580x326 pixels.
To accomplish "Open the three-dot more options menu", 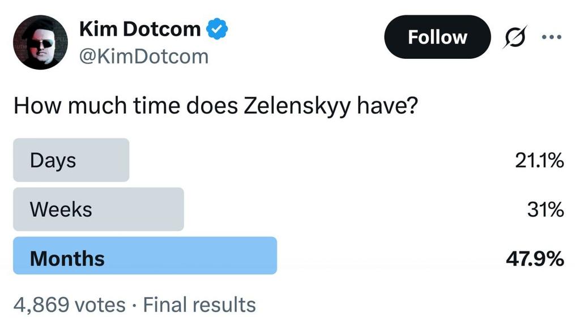I will coord(551,37).
